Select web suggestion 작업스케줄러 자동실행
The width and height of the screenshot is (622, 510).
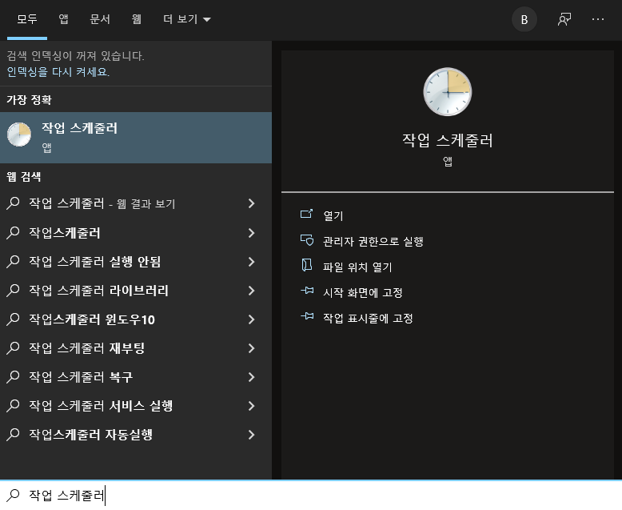(136, 435)
